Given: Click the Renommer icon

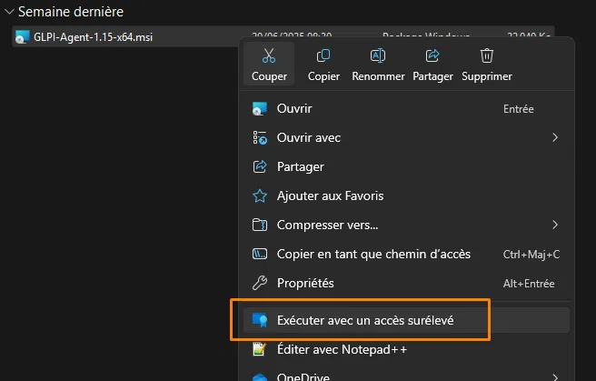Looking at the screenshot, I should 378,55.
